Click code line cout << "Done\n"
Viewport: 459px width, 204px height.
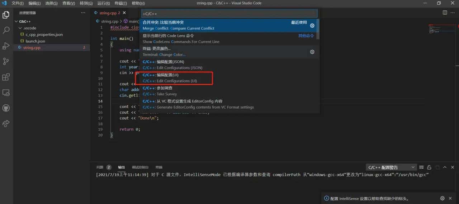139,118
